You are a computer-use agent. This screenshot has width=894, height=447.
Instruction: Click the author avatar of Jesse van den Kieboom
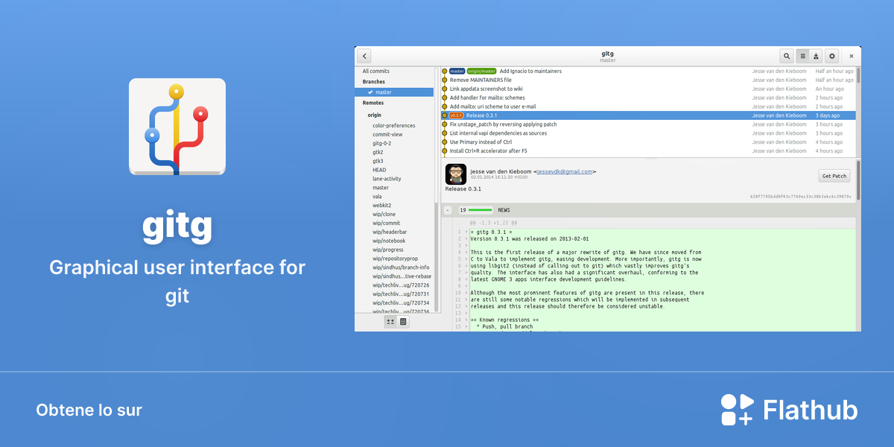pos(456,174)
